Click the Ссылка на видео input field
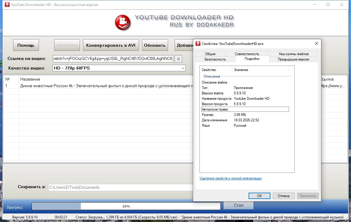Image resolution: width=351 pixels, height=222 pixels. 113,59
